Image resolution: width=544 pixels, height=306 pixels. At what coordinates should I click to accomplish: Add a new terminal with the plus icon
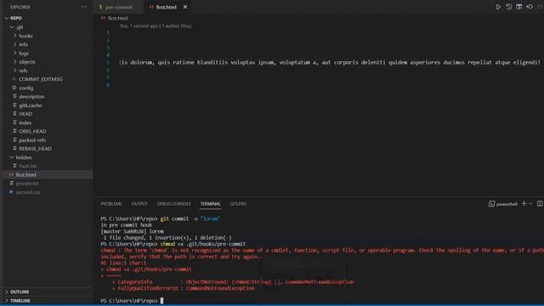coord(524,204)
